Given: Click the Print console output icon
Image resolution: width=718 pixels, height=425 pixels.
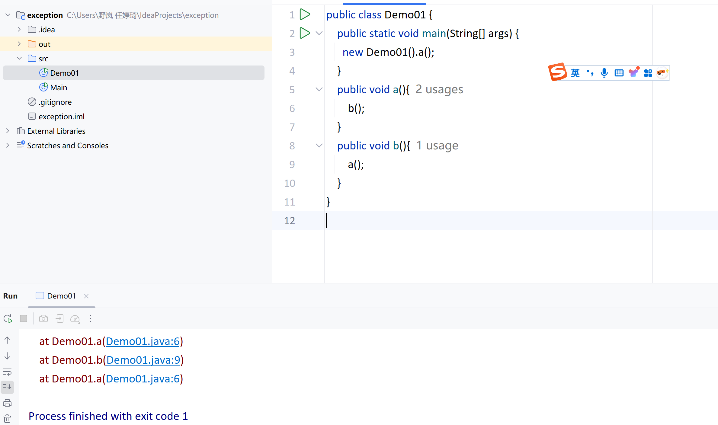Looking at the screenshot, I should (7, 403).
